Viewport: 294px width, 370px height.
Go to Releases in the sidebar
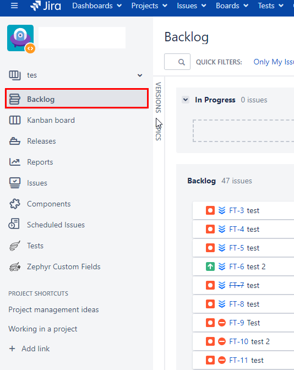coord(41,141)
